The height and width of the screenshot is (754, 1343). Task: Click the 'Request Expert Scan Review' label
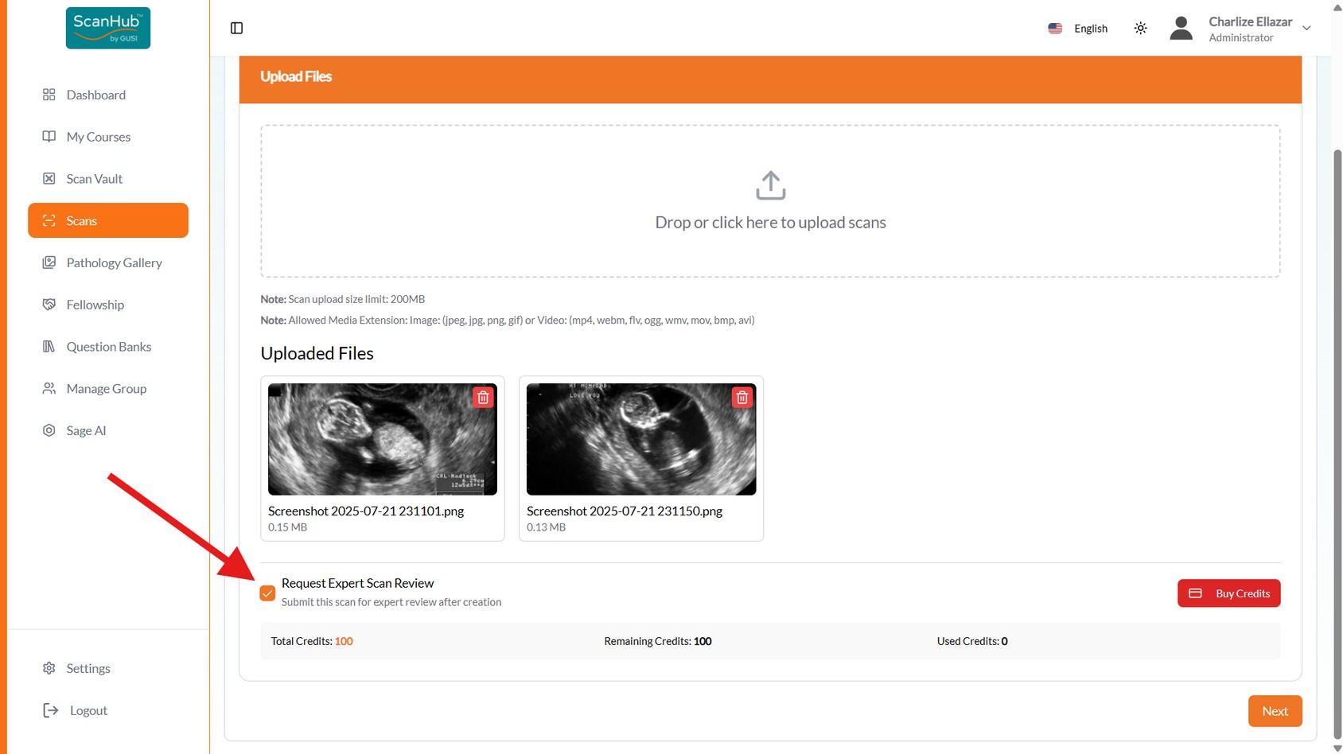[x=357, y=583]
